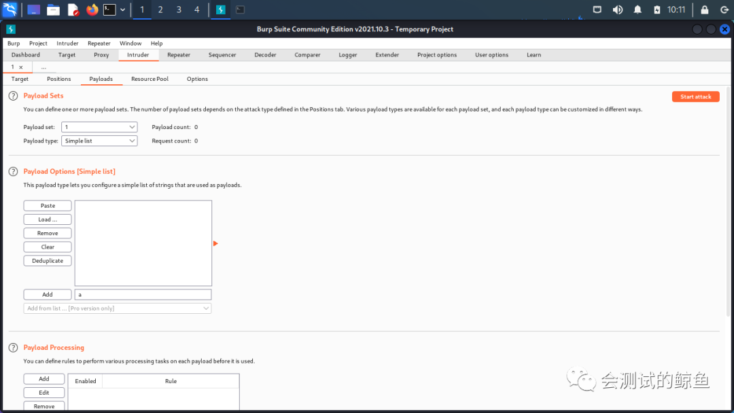Expand the Payload set dropdown
The height and width of the screenshot is (413, 734).
[x=99, y=127]
